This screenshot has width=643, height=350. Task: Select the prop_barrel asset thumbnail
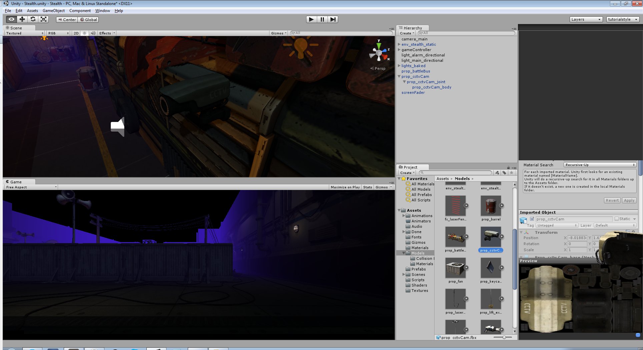[490, 206]
